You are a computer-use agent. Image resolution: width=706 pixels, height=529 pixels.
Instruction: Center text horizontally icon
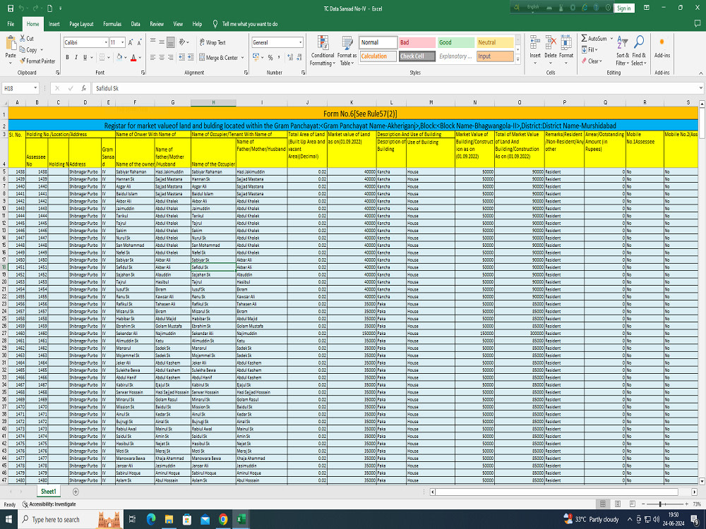tap(162, 57)
